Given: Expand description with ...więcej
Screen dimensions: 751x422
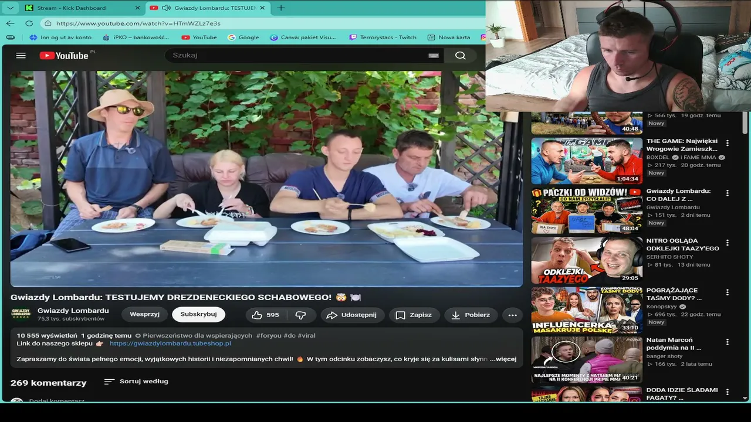Looking at the screenshot, I should click(x=504, y=359).
